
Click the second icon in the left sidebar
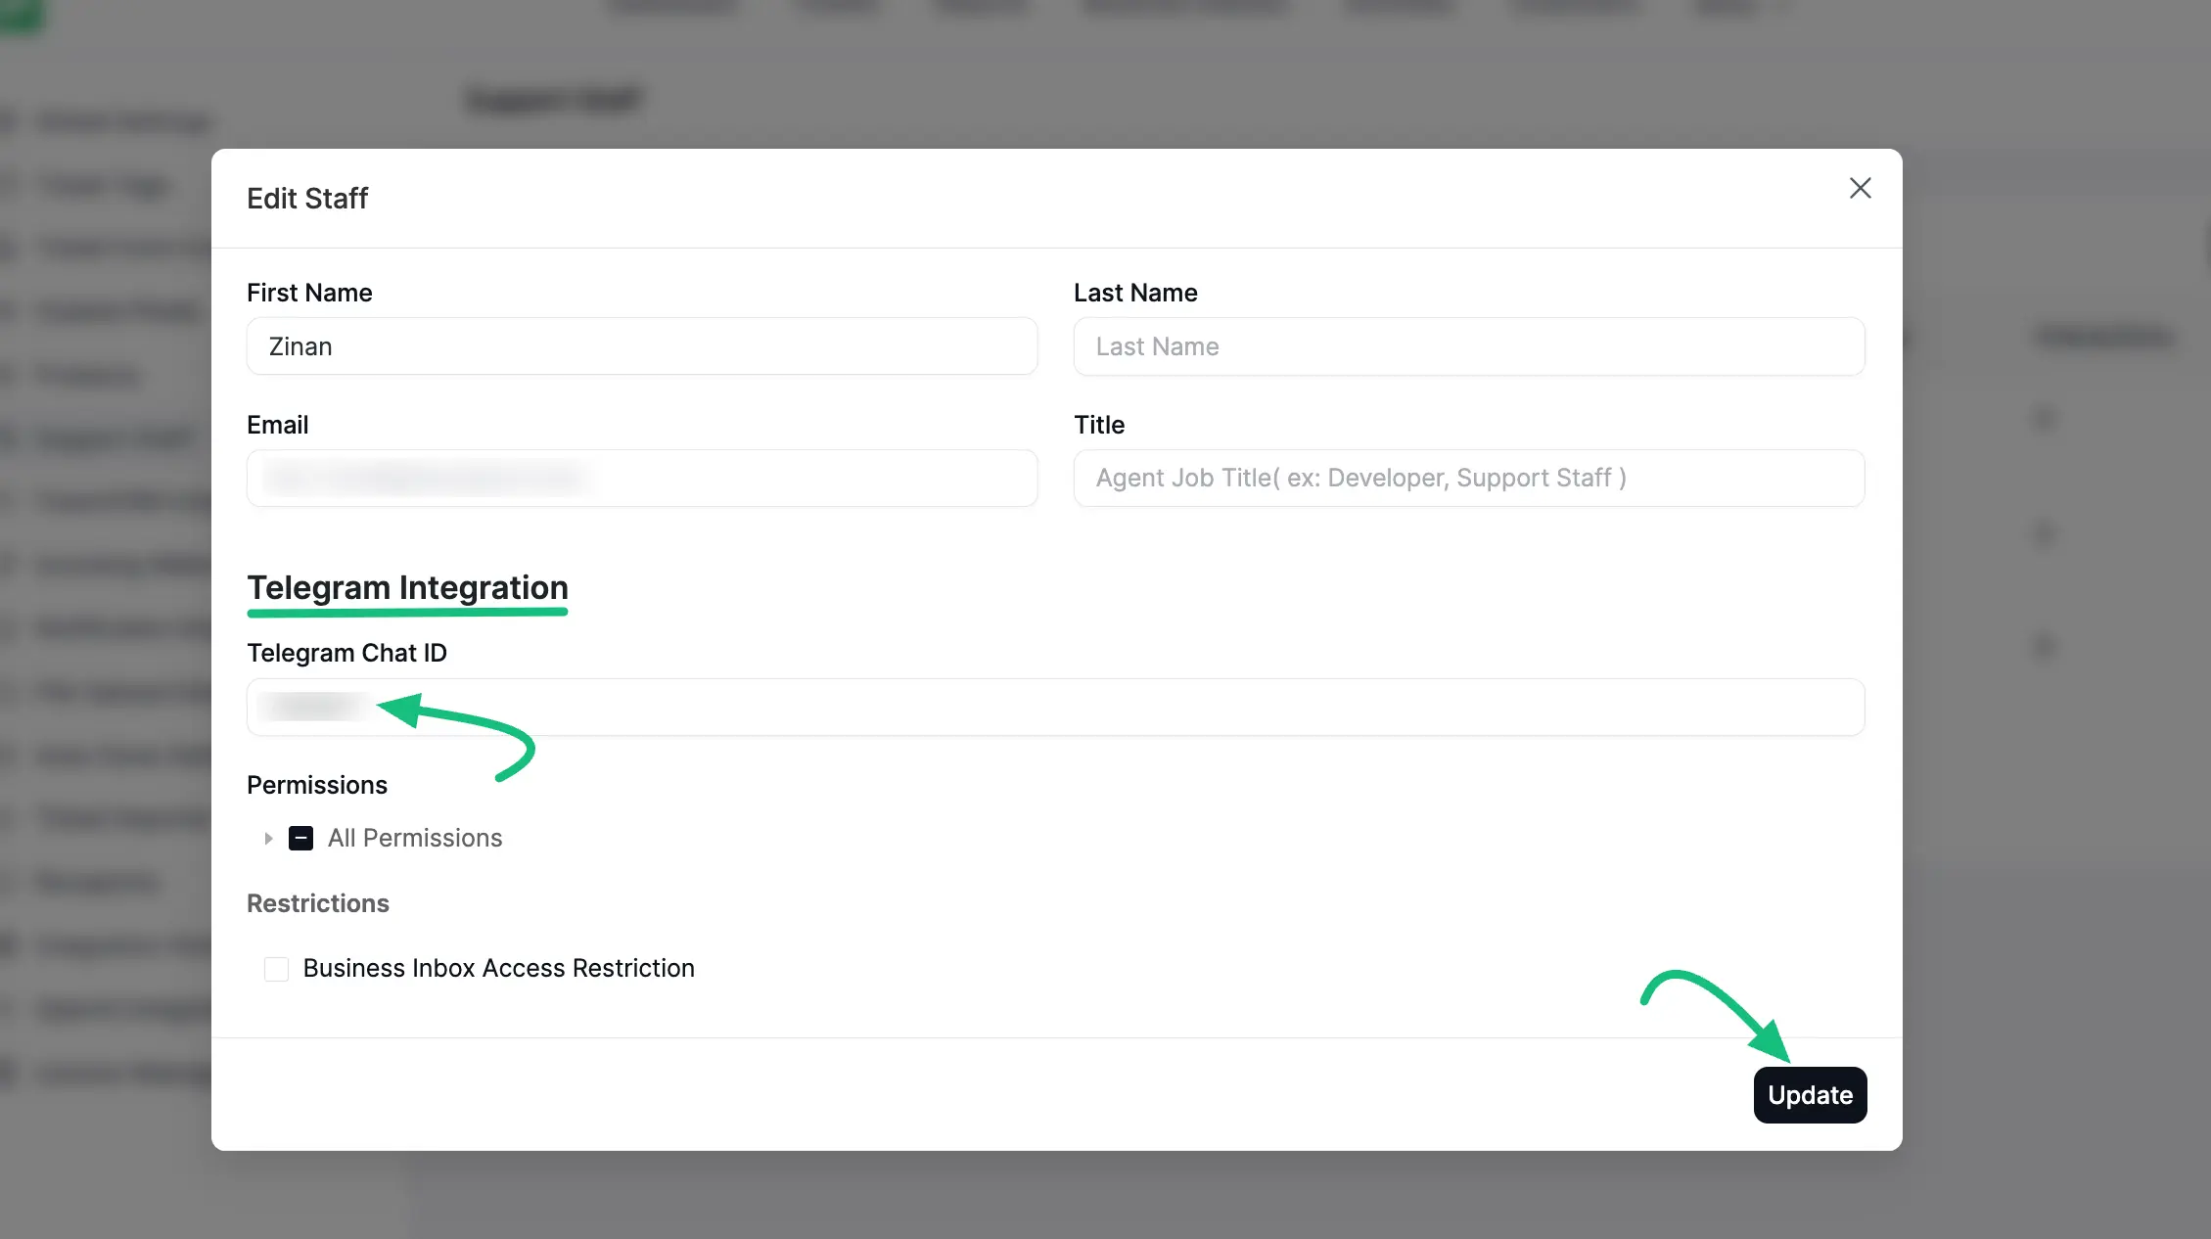click(x=12, y=184)
